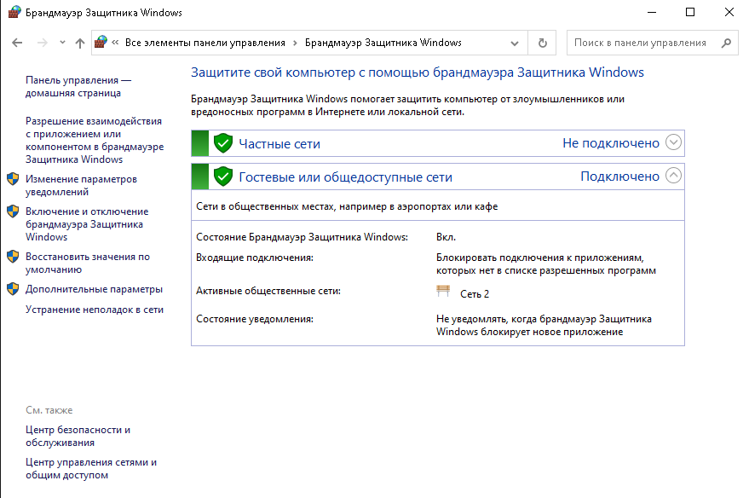The image size is (749, 498).
Task: Click the Поиск в панели управления field
Action: (x=640, y=43)
